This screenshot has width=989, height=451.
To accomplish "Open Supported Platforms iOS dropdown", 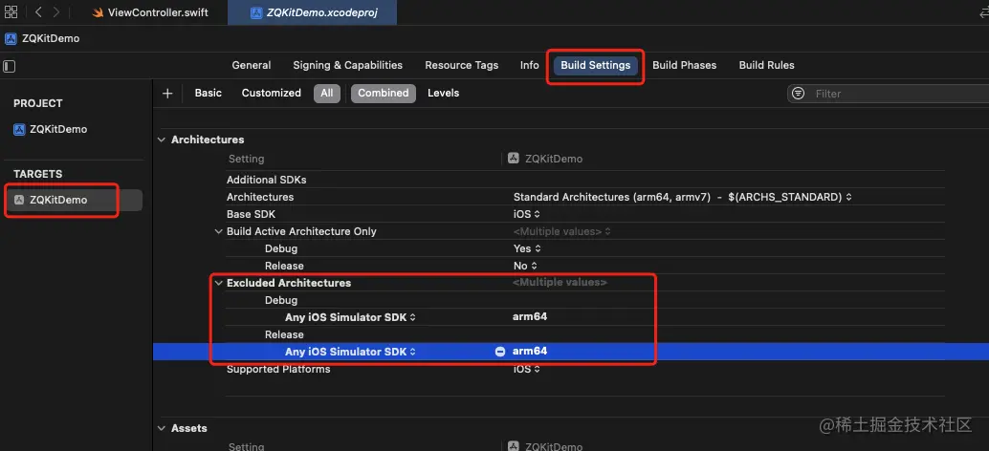I will pyautogui.click(x=527, y=369).
